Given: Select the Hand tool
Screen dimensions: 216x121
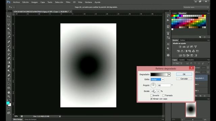Looking at the screenshot, I should [9, 92].
